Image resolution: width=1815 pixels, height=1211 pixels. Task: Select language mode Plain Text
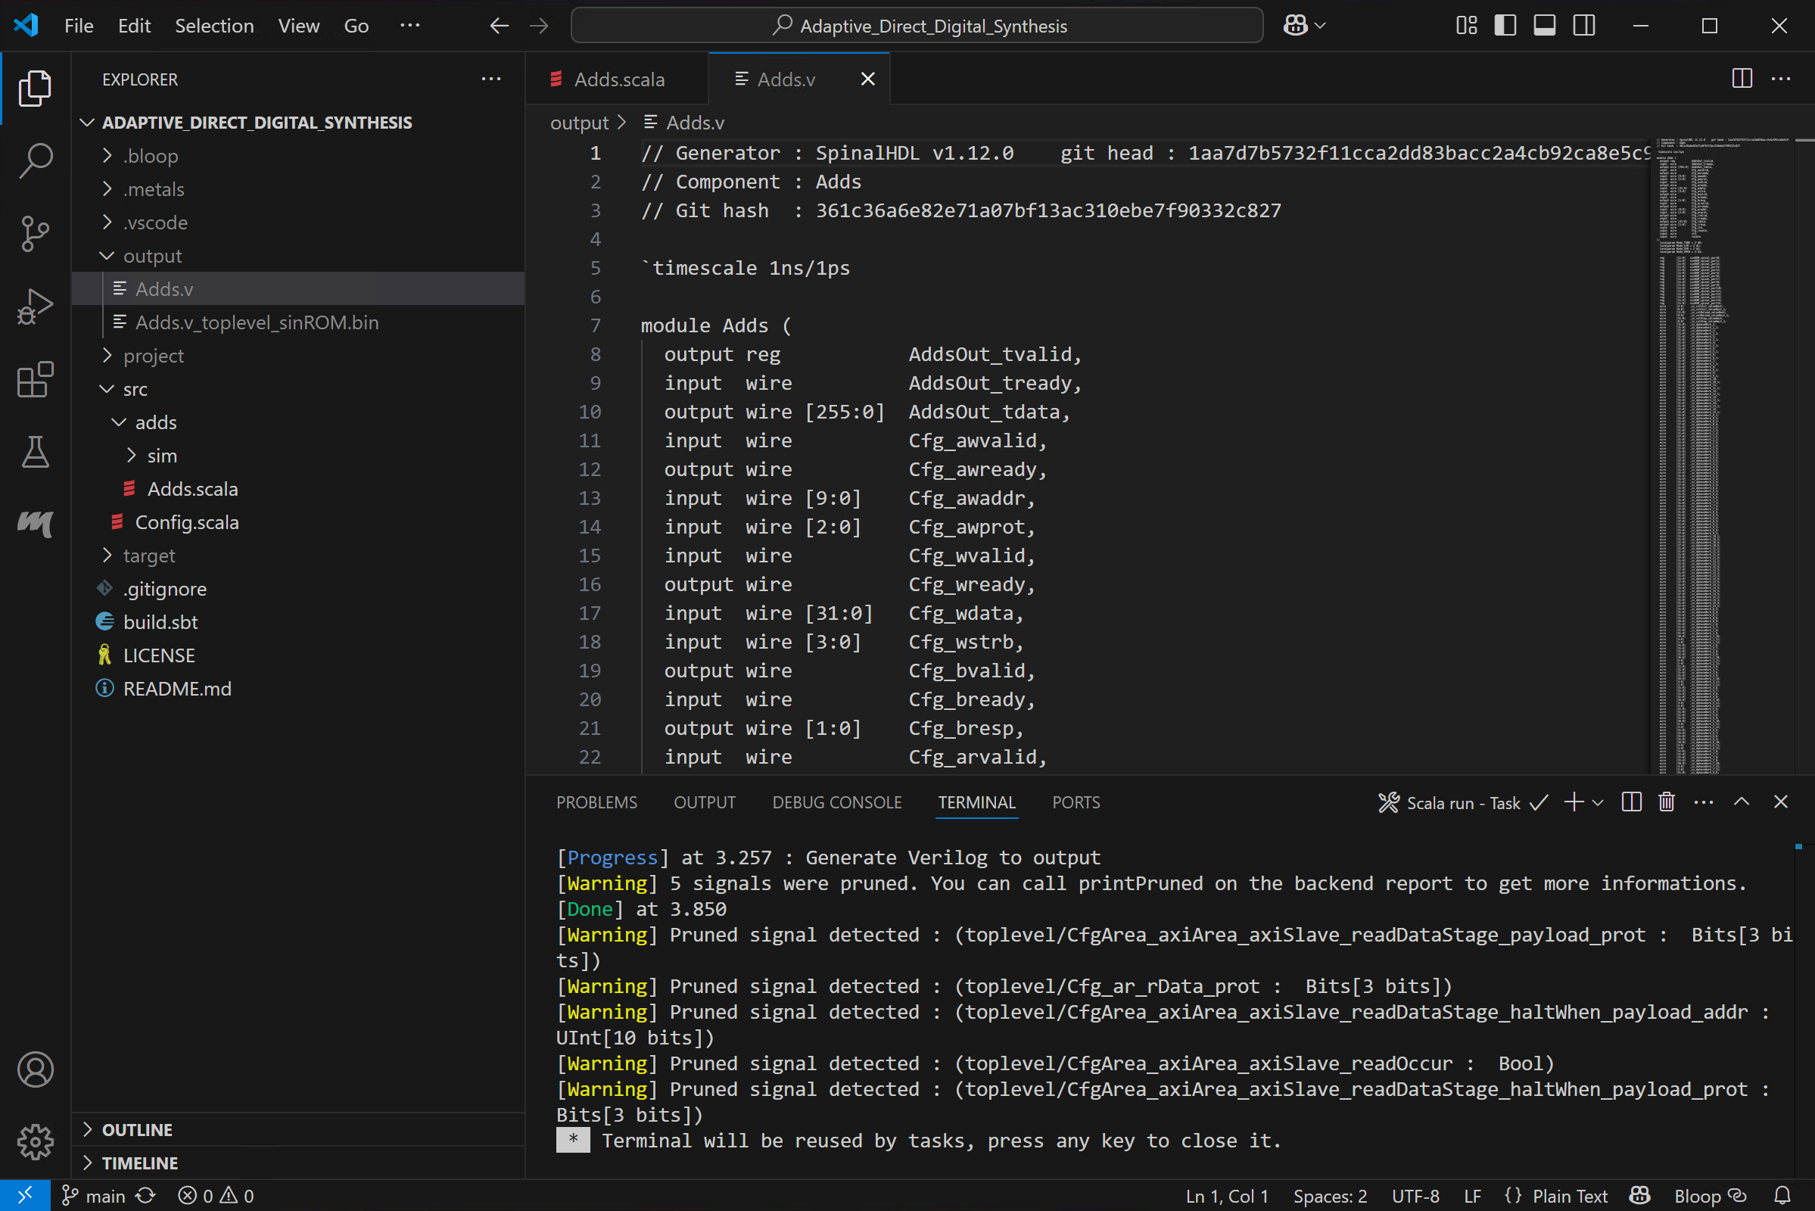pyautogui.click(x=1570, y=1196)
